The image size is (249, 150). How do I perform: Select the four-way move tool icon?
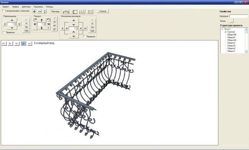coord(34,11)
